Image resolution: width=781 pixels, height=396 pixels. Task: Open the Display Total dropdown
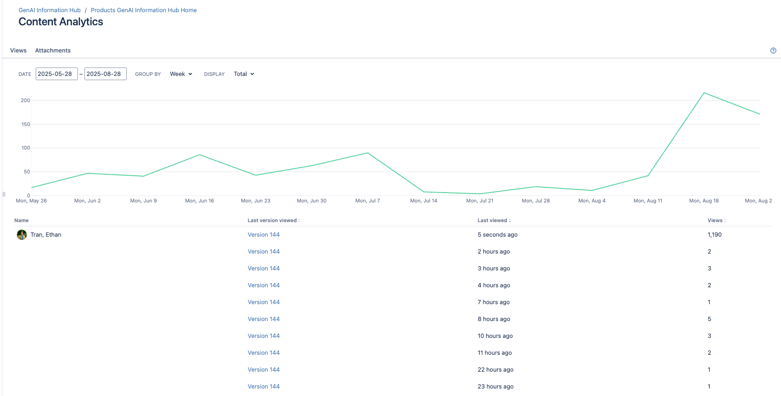point(244,74)
